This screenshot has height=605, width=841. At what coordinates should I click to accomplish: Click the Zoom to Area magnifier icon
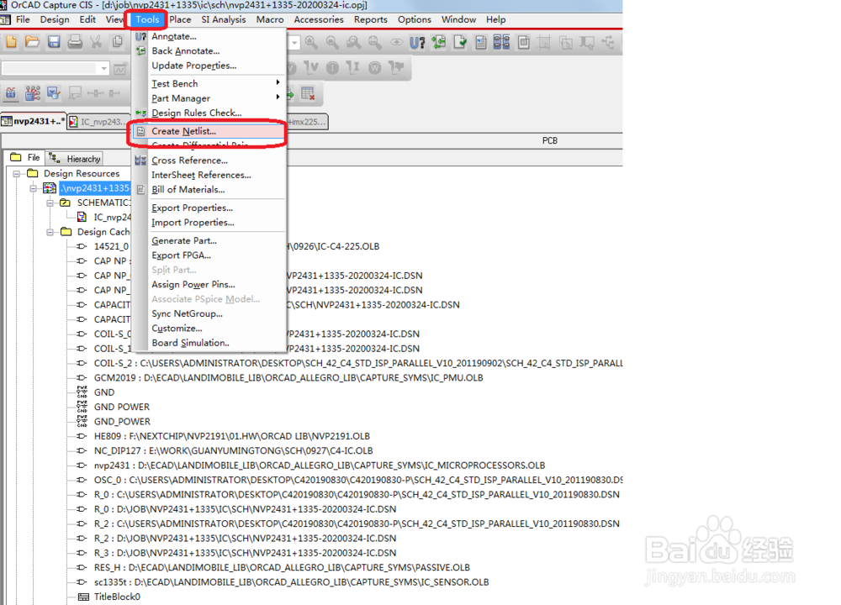(x=353, y=42)
